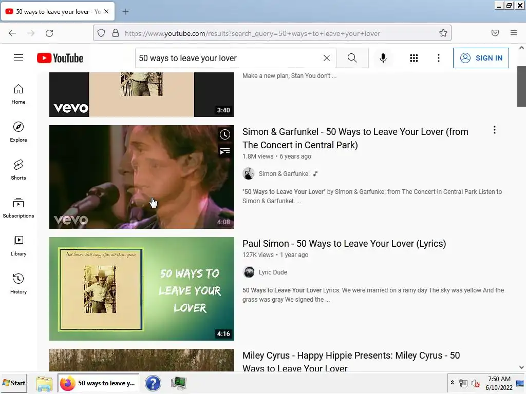This screenshot has height=394, width=526.
Task: Click the browser forward arrow
Action: pos(31,33)
